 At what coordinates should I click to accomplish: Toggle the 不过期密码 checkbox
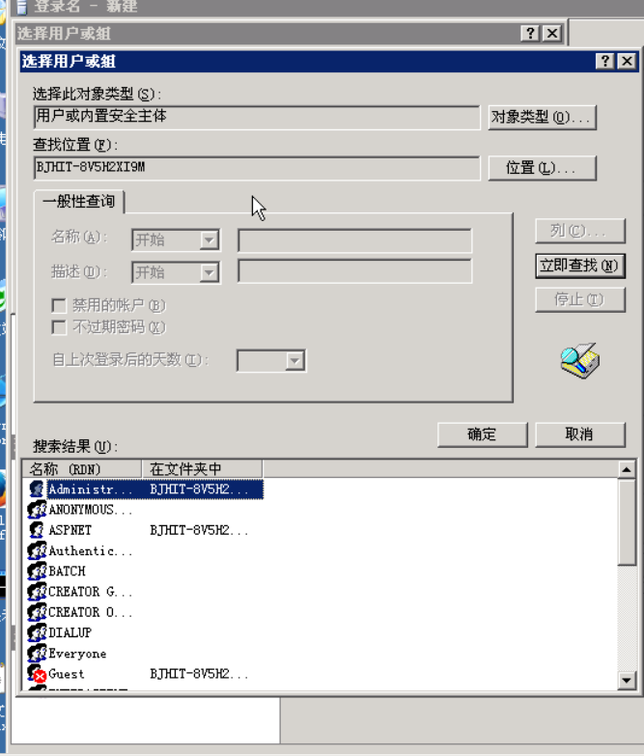[x=59, y=327]
